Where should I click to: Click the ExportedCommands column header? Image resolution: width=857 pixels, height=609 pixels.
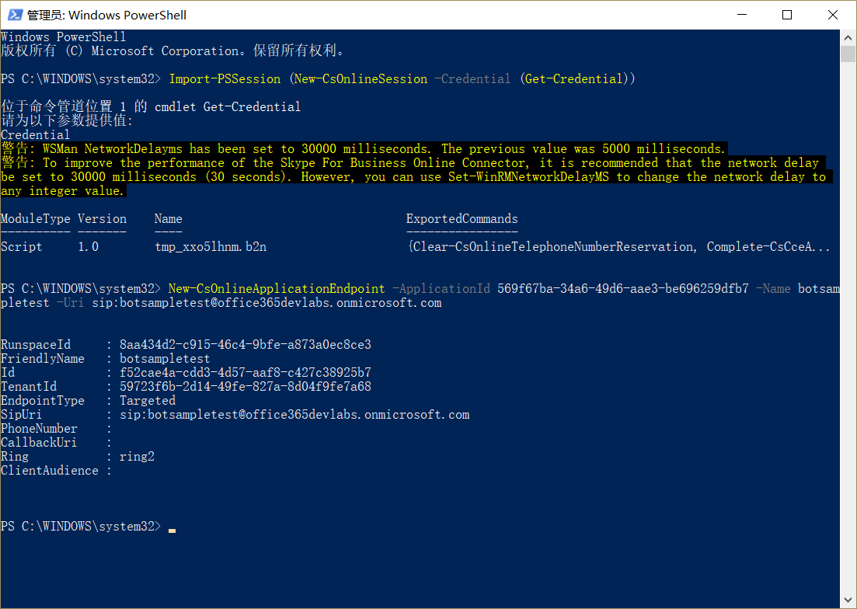pos(462,218)
